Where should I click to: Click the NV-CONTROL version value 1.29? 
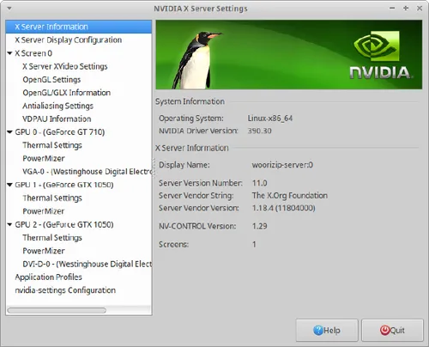[x=260, y=226]
